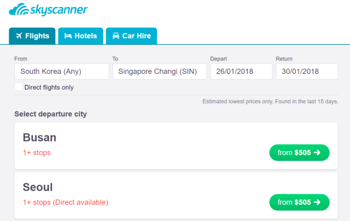Click the car icon in Car Hire tab

click(116, 36)
